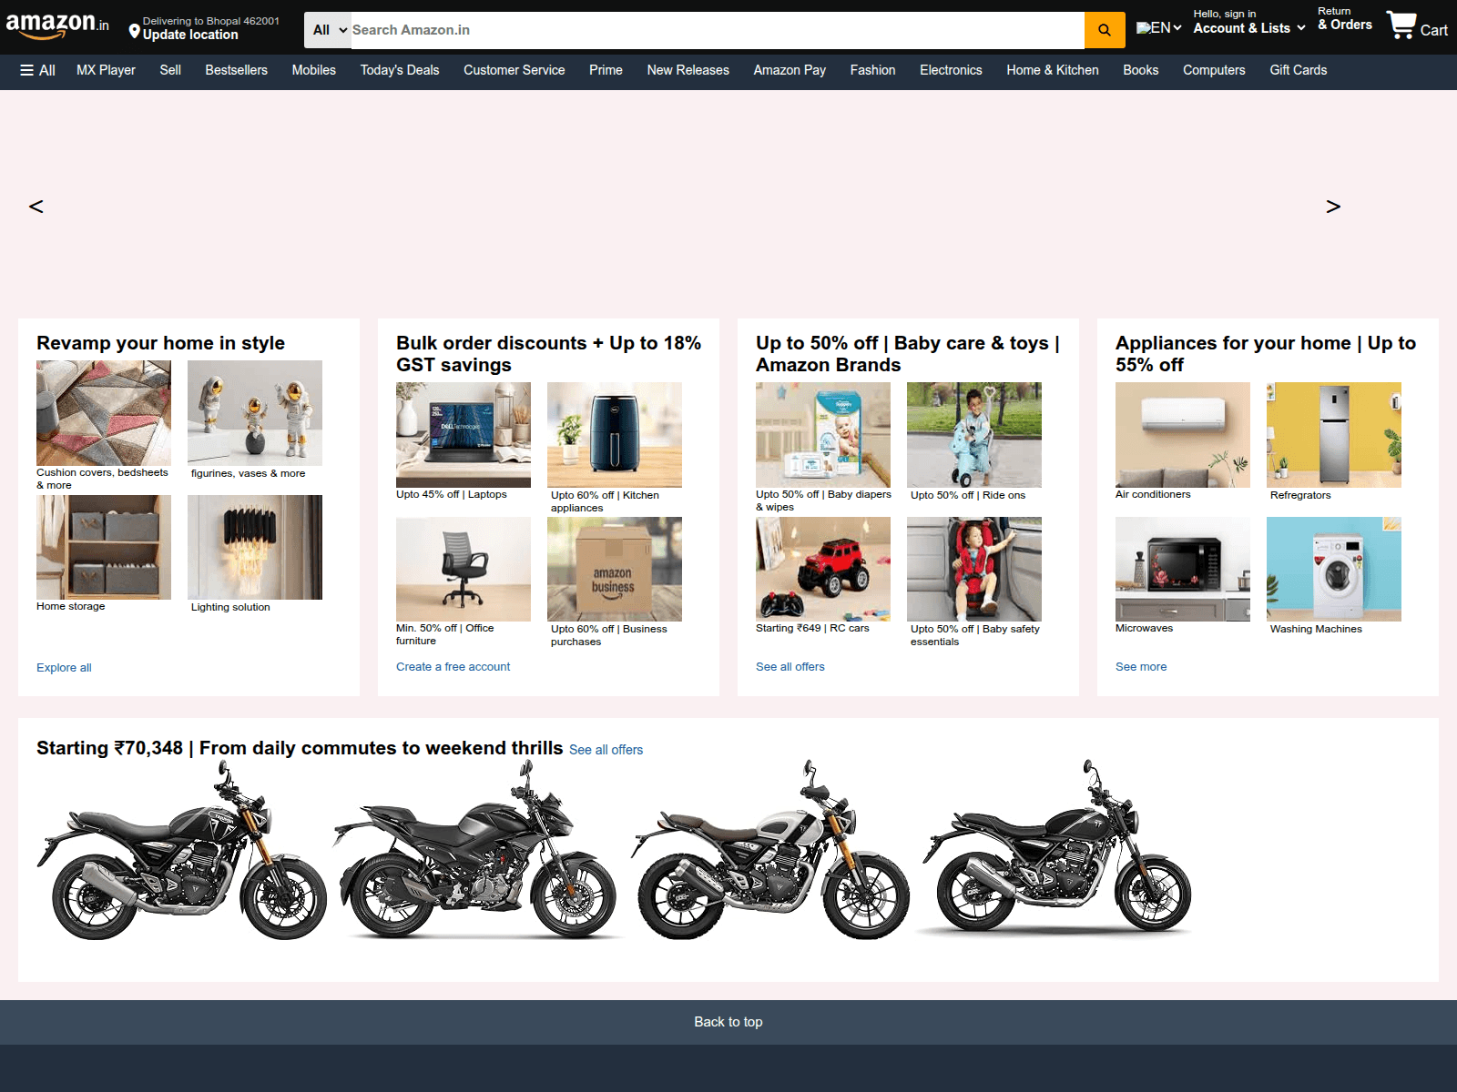Open Customer Service

tap(514, 70)
